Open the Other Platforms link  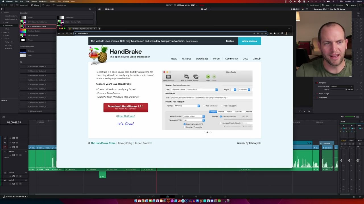pos(126,116)
